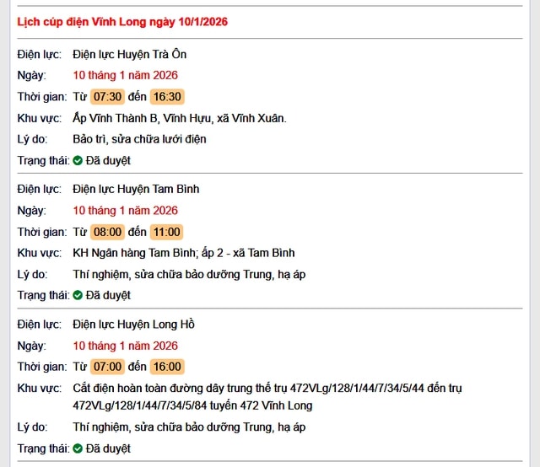The width and height of the screenshot is (540, 467).
Task: Click green approved check icon for Trà Ôn
Action: (78, 160)
